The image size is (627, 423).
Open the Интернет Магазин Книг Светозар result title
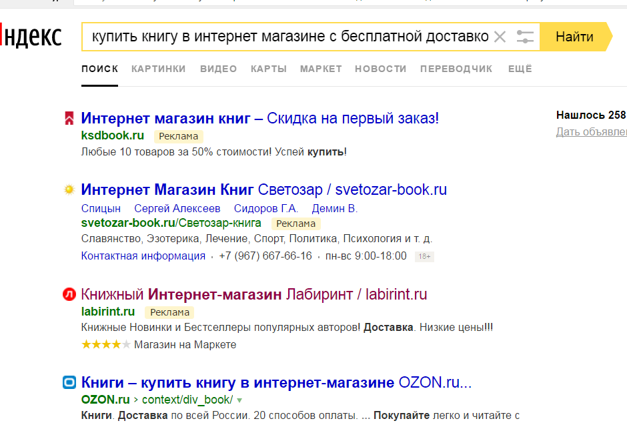264,189
